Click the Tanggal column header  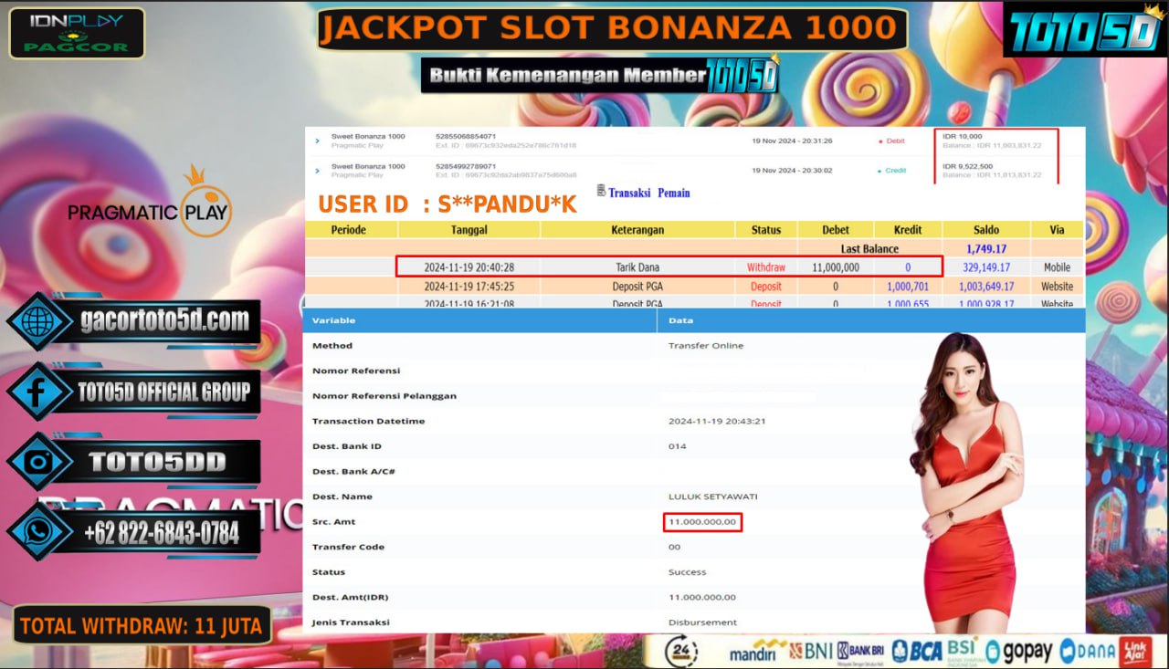(x=469, y=230)
